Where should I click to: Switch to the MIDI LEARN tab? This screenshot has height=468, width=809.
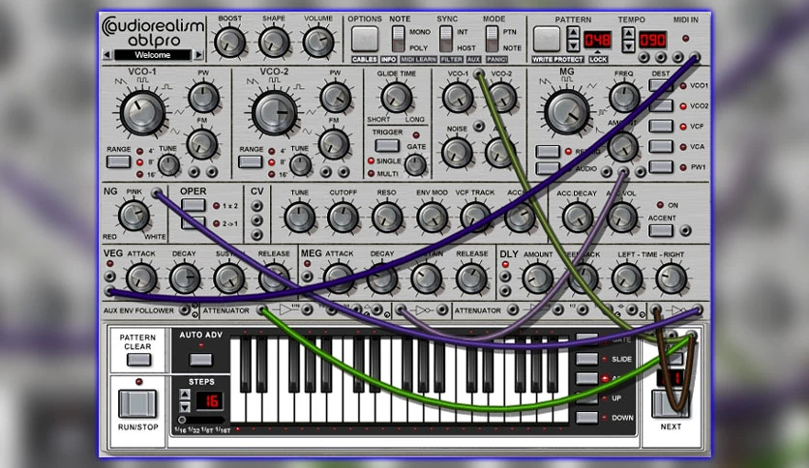click(418, 59)
